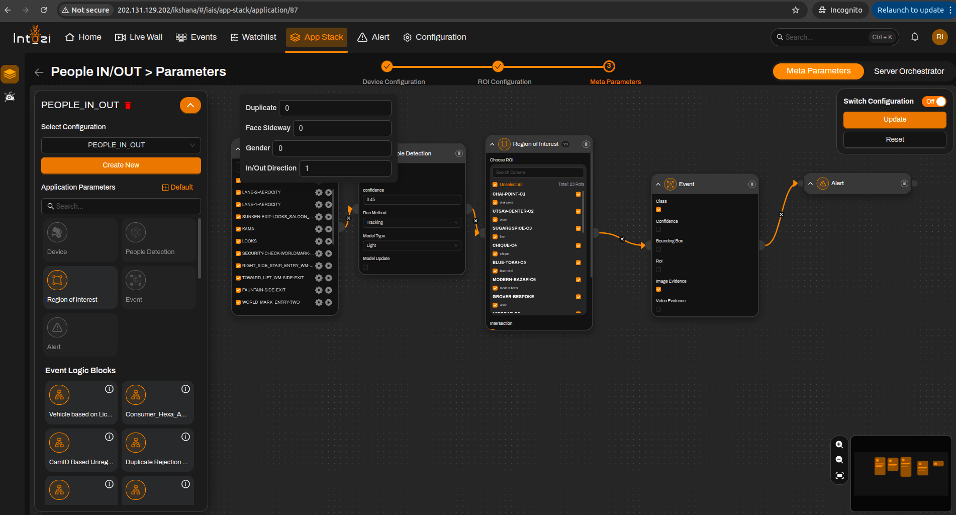Open settings gear for LANE-2-AEROCITY camera

pyautogui.click(x=319, y=192)
